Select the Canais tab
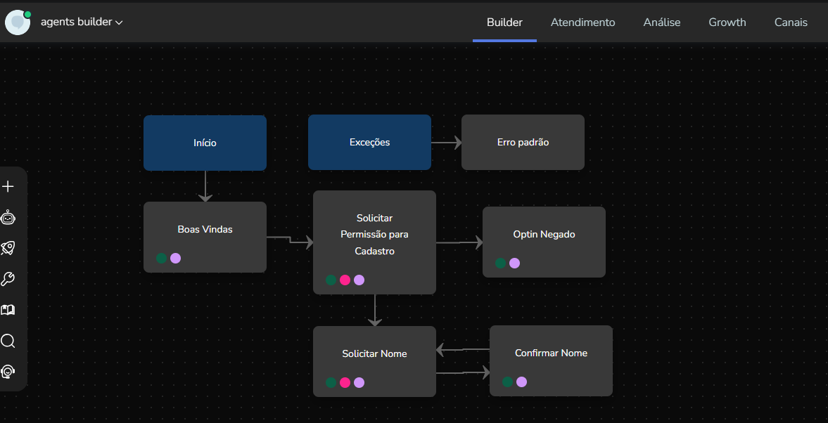This screenshot has height=423, width=828. [791, 22]
